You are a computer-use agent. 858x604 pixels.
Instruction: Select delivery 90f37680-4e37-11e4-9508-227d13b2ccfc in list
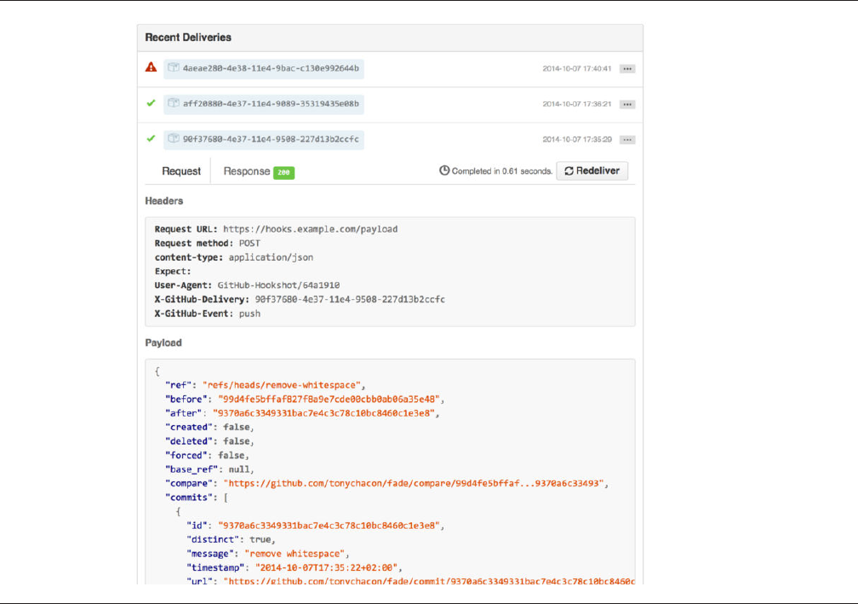pos(271,139)
